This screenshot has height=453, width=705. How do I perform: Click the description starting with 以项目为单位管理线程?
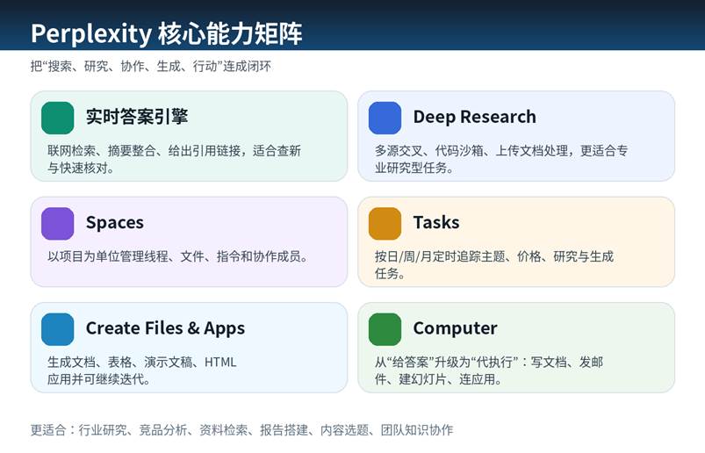point(177,256)
